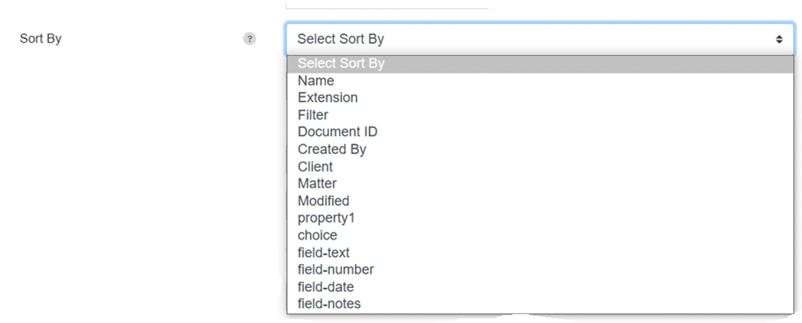Click the Sort By help question-mark icon
The width and height of the screenshot is (802, 323).
click(250, 39)
